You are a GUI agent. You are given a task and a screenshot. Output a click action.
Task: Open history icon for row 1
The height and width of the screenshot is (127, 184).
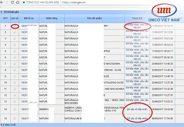[15, 27]
